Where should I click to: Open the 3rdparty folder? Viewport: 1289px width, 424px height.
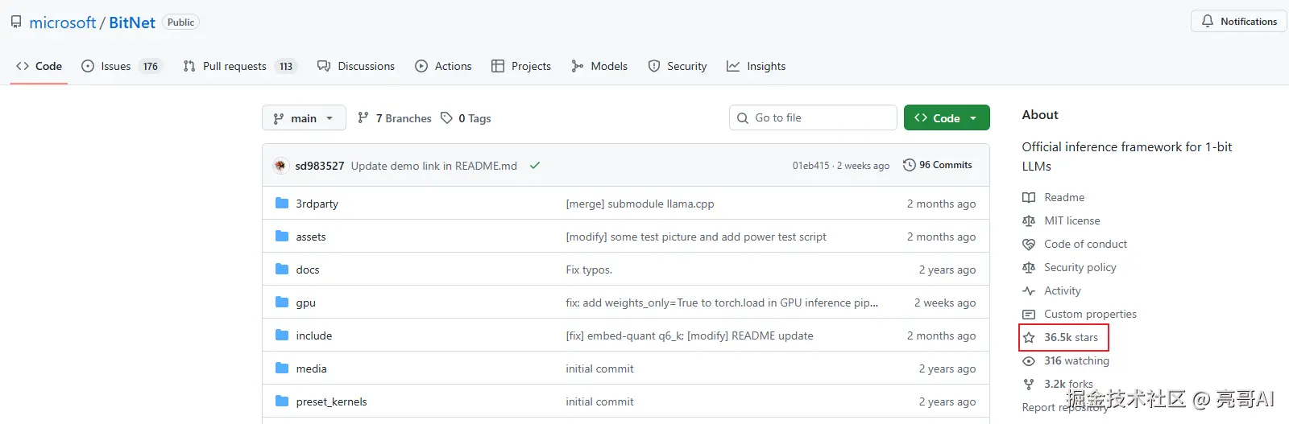tap(317, 204)
